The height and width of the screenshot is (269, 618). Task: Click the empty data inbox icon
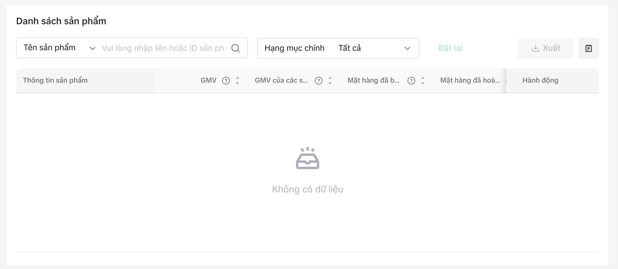307,158
